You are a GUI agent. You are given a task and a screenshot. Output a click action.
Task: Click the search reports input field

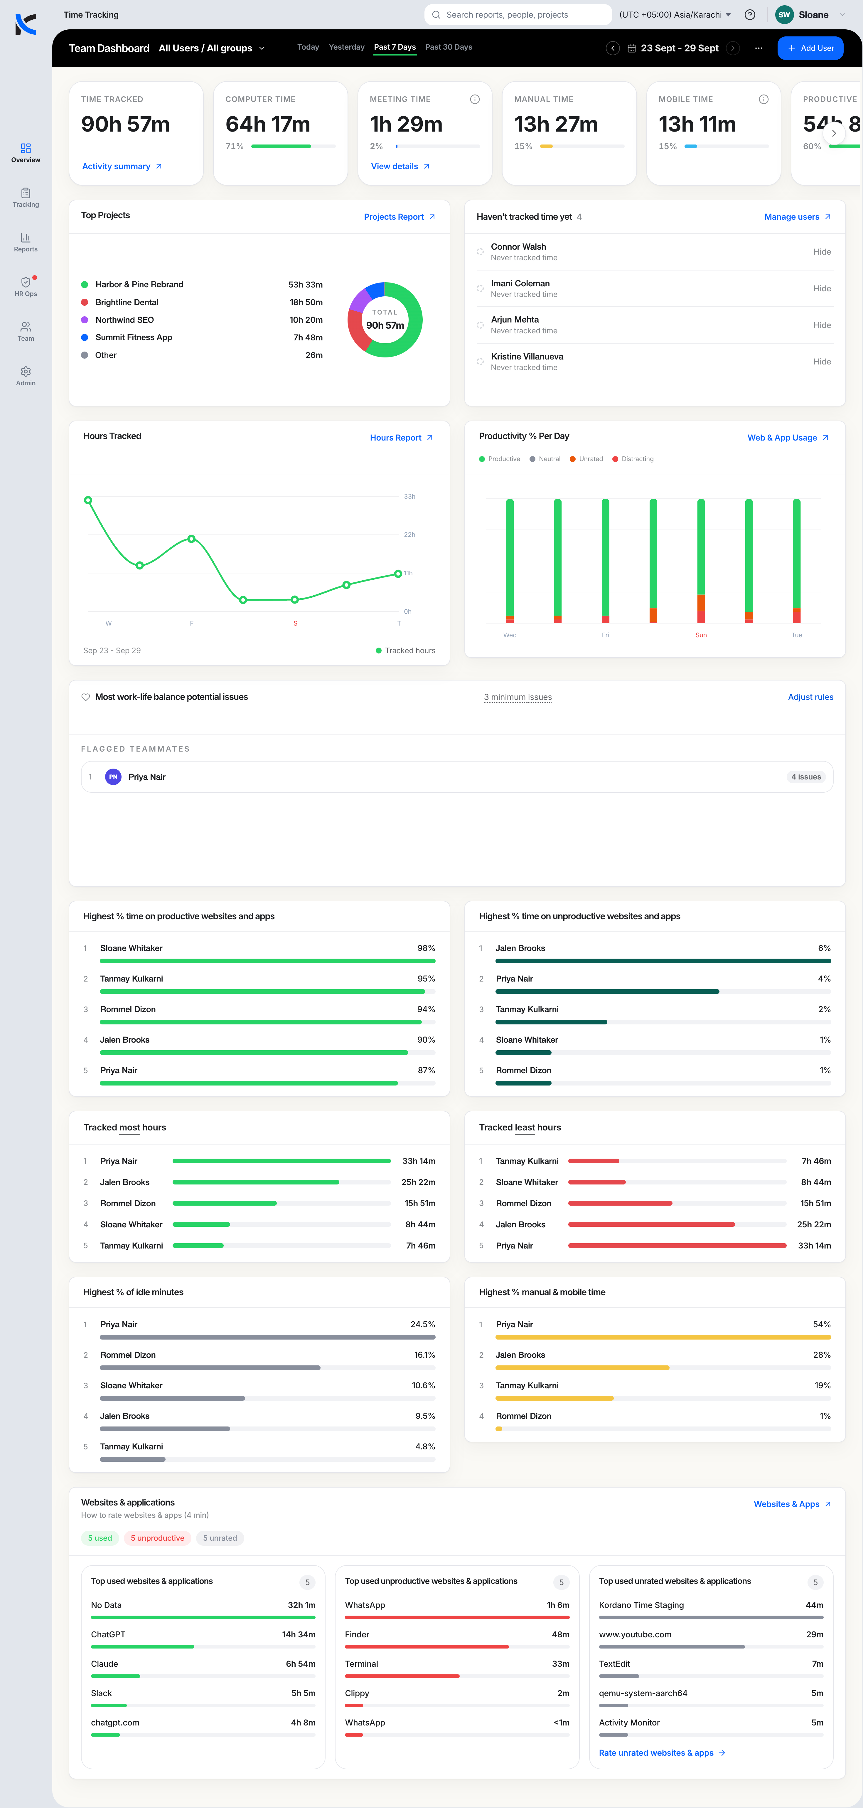(x=518, y=15)
